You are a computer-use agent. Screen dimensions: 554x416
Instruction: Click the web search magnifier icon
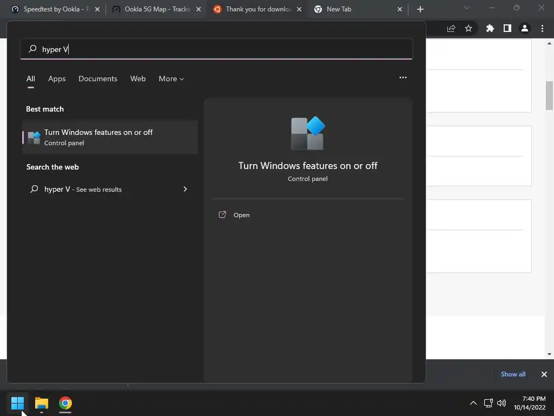click(x=34, y=189)
